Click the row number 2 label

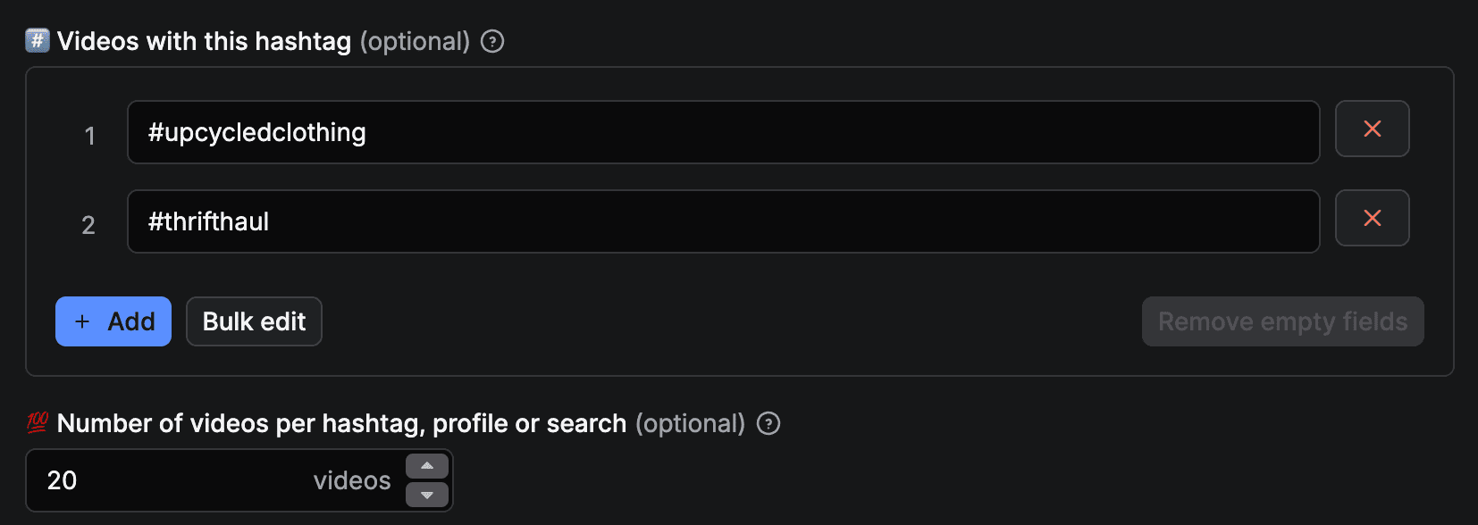(89, 225)
